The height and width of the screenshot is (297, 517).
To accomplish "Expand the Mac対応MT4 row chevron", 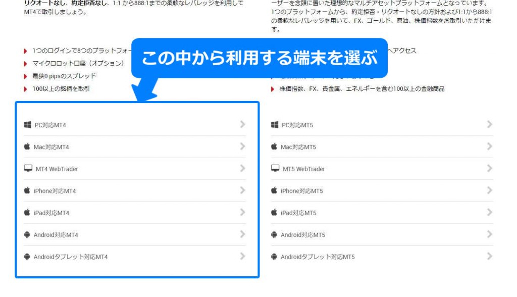I will [243, 146].
